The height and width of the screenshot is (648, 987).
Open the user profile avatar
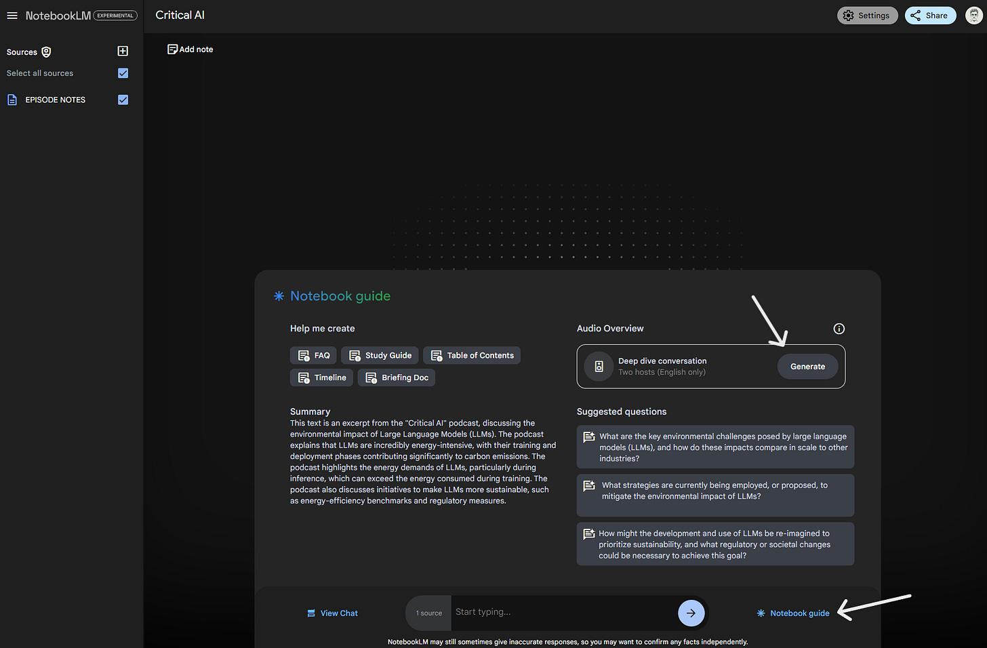tap(973, 16)
